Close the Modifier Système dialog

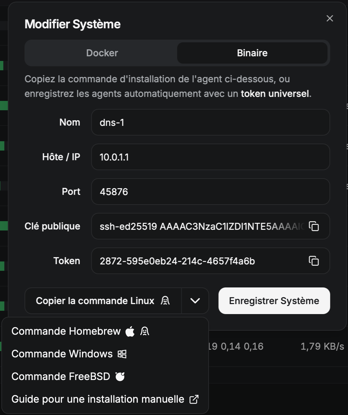coord(330,18)
